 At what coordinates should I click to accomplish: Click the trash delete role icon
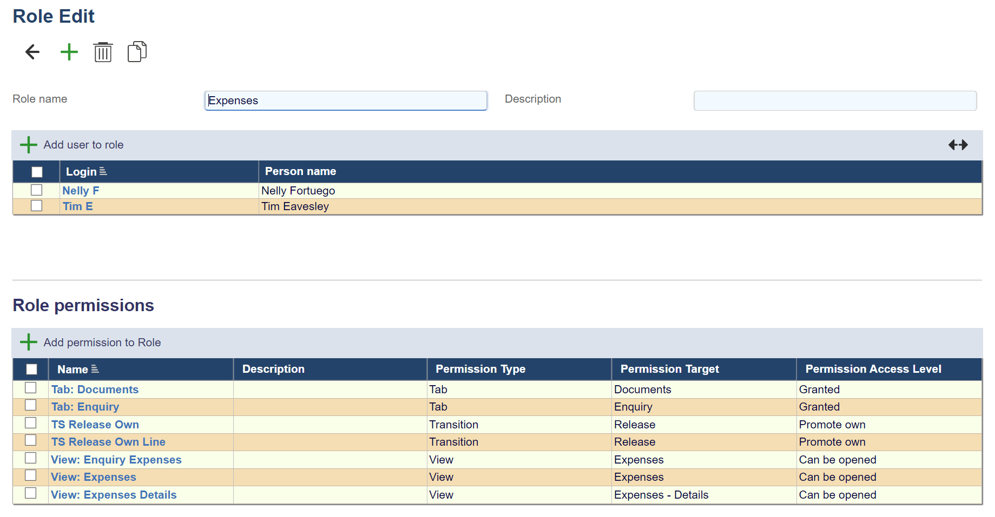tap(103, 52)
